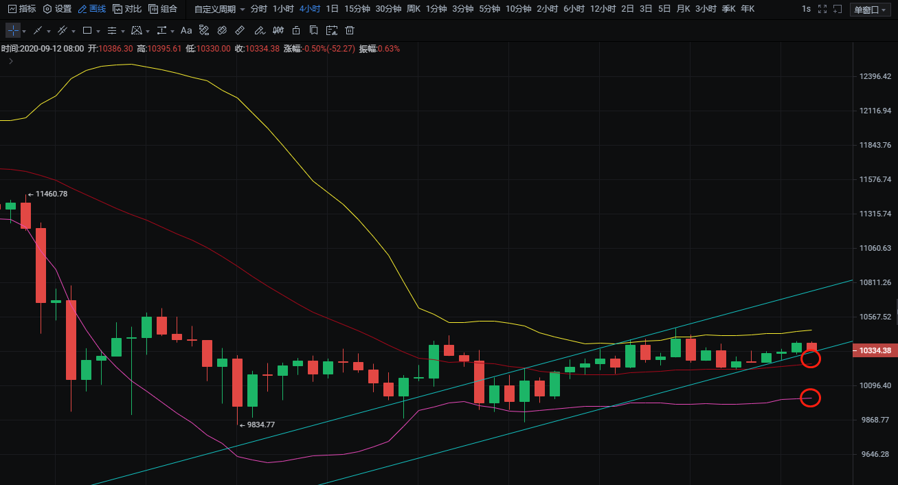Click the current price label 10334.38

[x=875, y=350]
